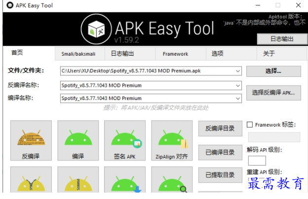Click the yellow android with vertical zip icon

(x=78, y=180)
